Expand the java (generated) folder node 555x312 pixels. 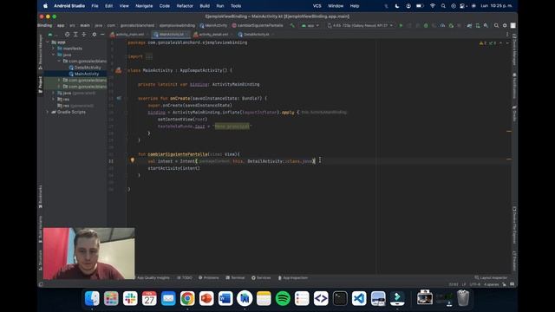(54, 93)
